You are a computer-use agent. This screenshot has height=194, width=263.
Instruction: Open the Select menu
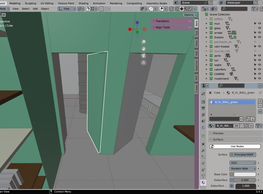click(x=26, y=9)
